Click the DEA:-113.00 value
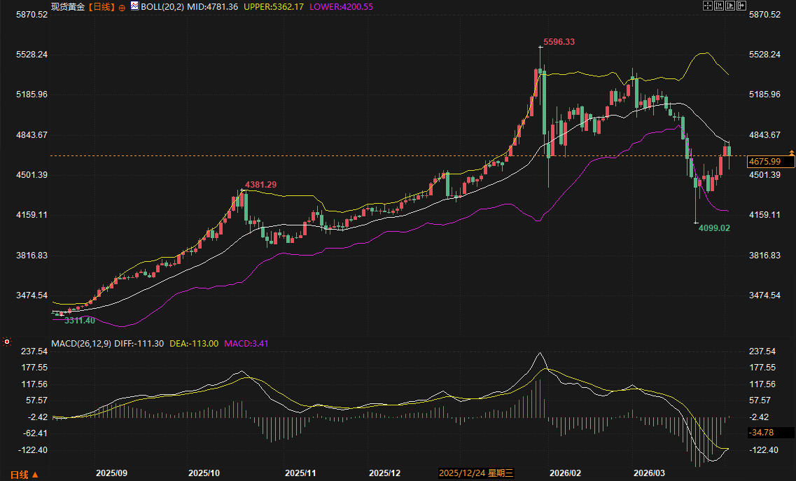This screenshot has height=481, width=796. tap(194, 343)
